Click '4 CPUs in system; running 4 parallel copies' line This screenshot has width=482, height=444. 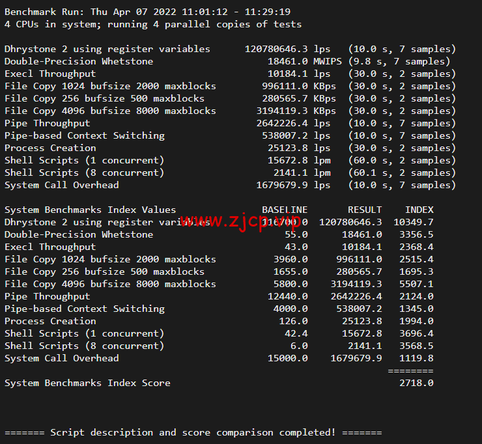click(x=153, y=25)
